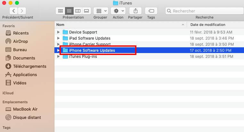
Task: Go back with the Previous arrow button
Action: pos(13,11)
